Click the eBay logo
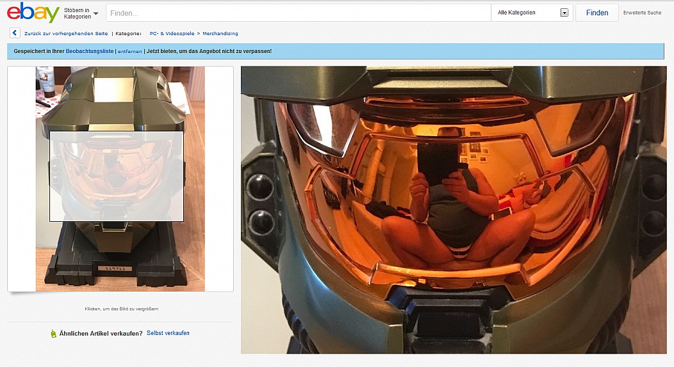Image resolution: width=674 pixels, height=367 pixels. 33,12
